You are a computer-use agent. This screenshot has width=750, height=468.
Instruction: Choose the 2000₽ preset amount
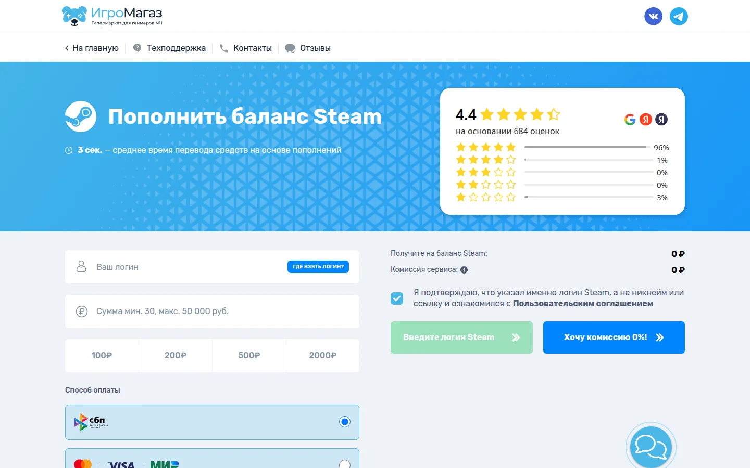(323, 356)
